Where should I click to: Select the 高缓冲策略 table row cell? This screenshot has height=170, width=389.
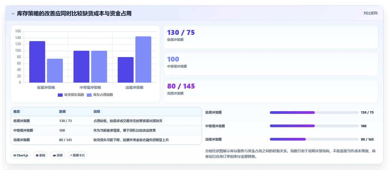22,140
